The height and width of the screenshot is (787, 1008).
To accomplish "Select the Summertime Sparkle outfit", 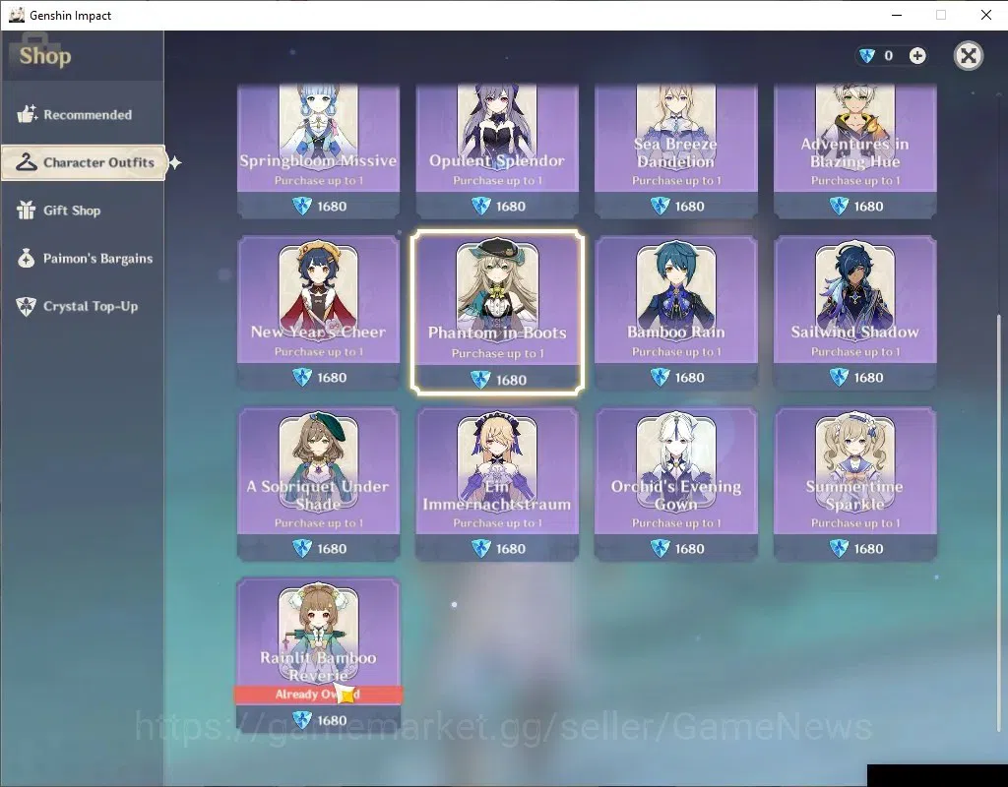I will pyautogui.click(x=855, y=484).
